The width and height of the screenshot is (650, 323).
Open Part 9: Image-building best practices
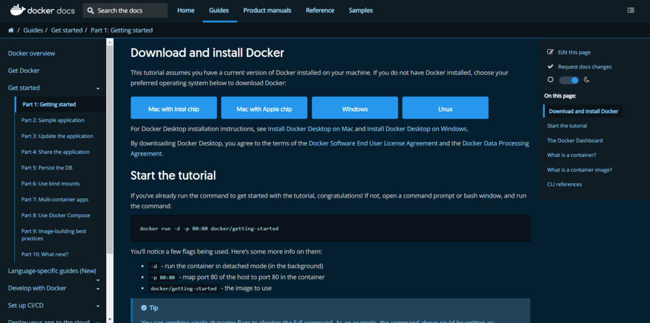pyautogui.click(x=54, y=234)
